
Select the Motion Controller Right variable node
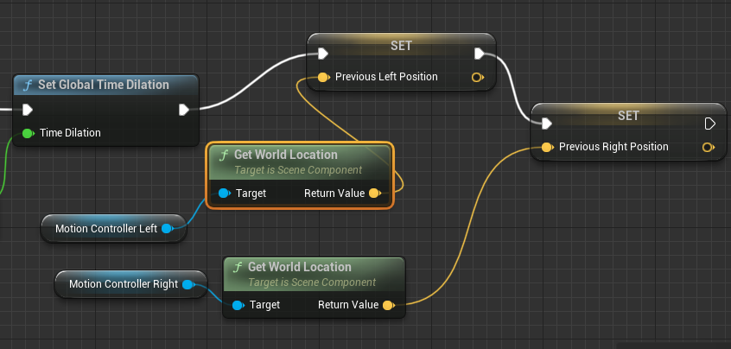point(130,284)
